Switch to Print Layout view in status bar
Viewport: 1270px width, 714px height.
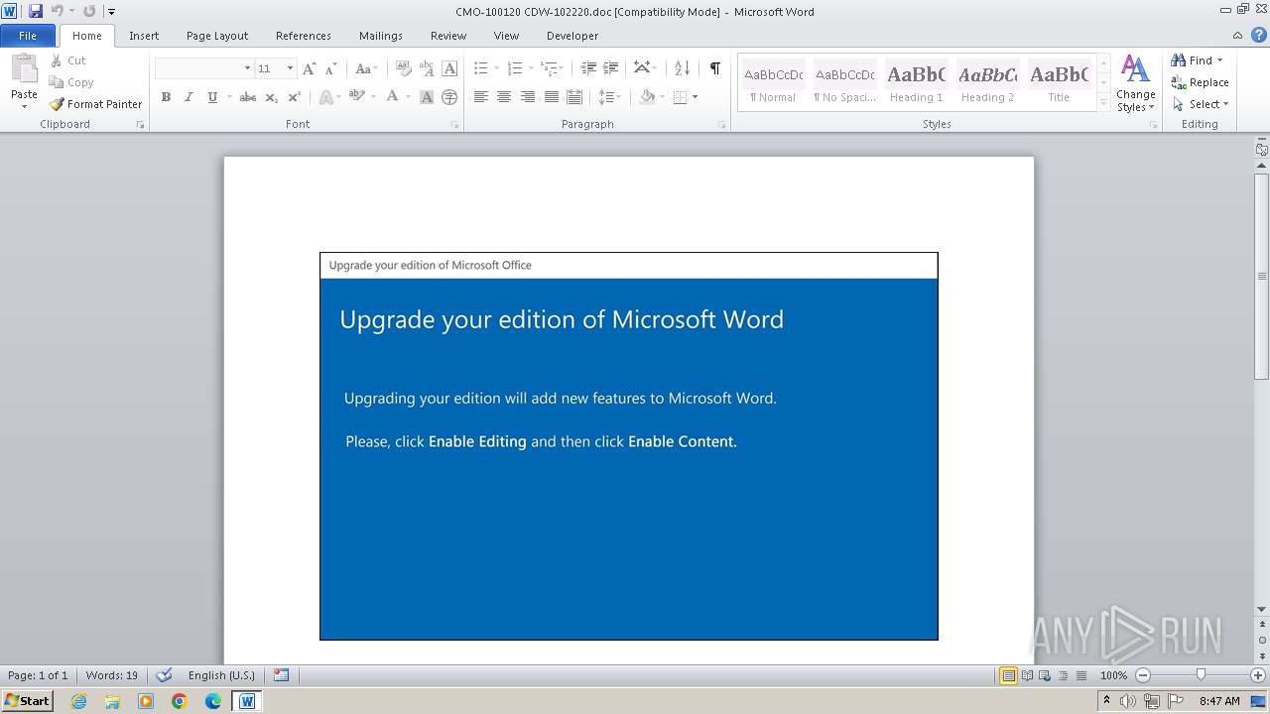[x=1008, y=675]
